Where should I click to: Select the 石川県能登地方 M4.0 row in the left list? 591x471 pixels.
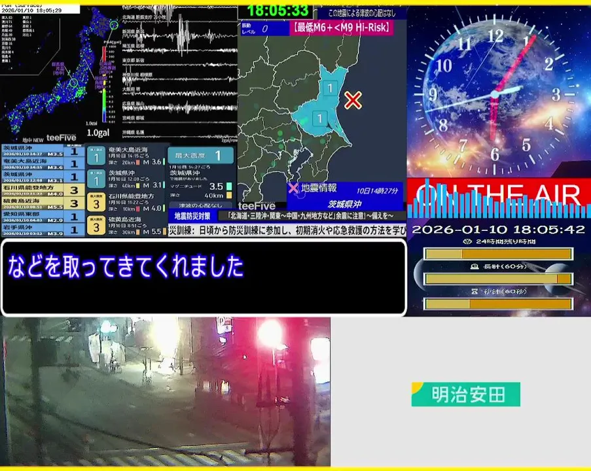pyautogui.click(x=42, y=190)
